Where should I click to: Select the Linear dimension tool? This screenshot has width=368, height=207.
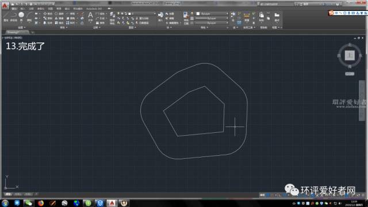pyautogui.click(x=100, y=14)
